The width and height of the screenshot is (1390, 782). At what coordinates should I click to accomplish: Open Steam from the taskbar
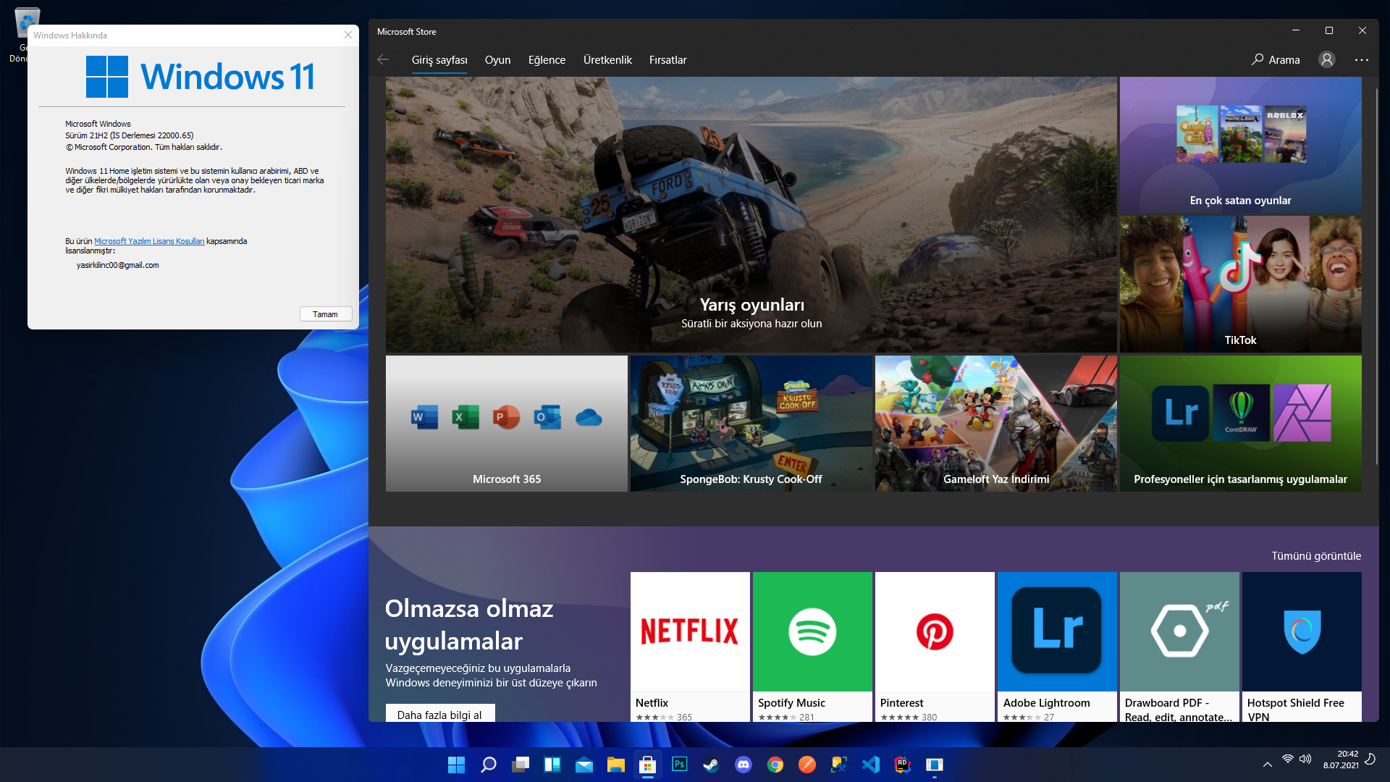711,765
